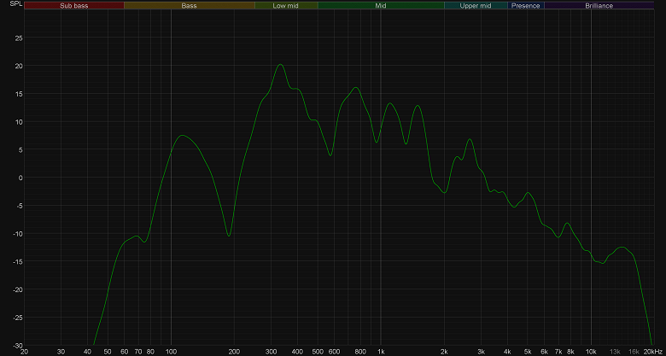Select the Presence band label
Screen dimensions: 666x356
point(526,5)
